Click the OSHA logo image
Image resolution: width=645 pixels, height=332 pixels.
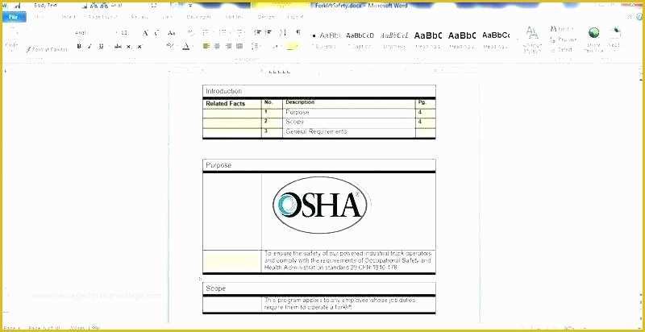coord(319,205)
